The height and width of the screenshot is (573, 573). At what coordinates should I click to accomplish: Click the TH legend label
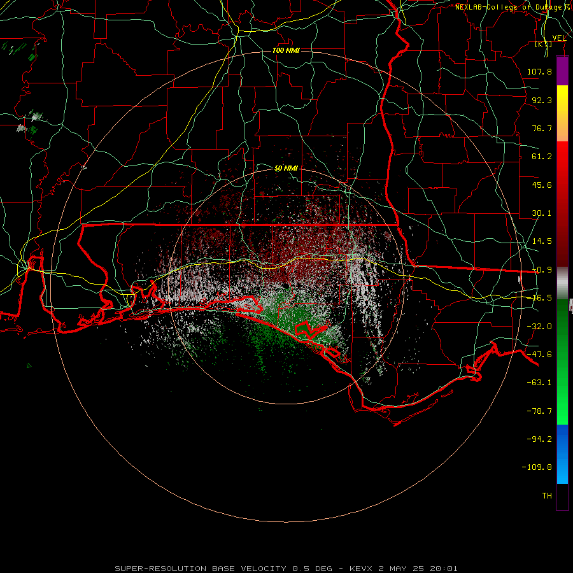547,496
